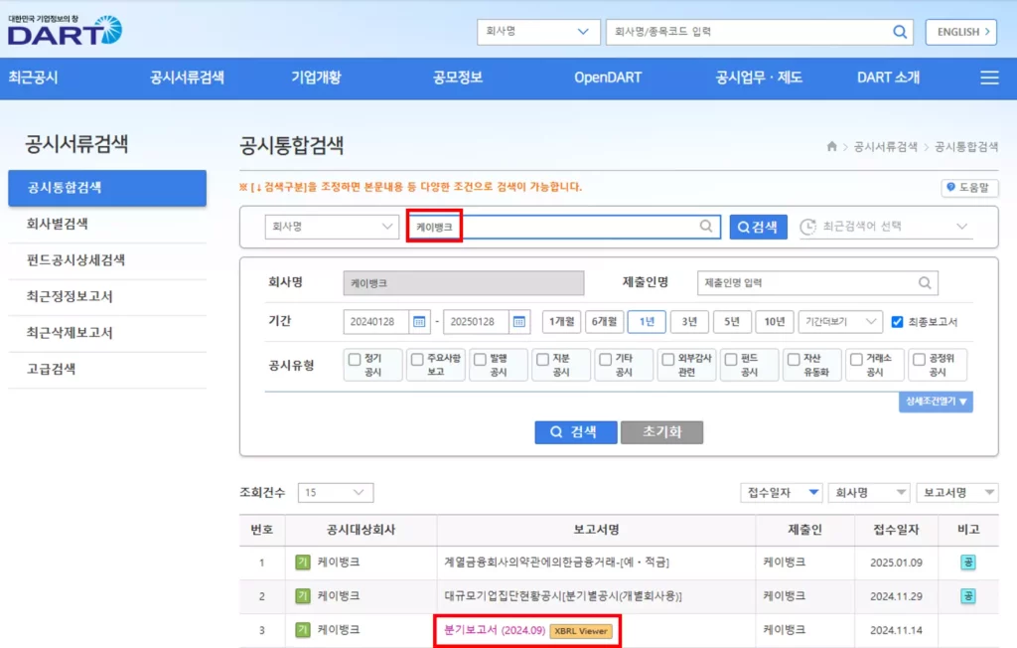Select the 1개월 period button
Image resolution: width=1017 pixels, height=648 pixels.
(x=561, y=321)
